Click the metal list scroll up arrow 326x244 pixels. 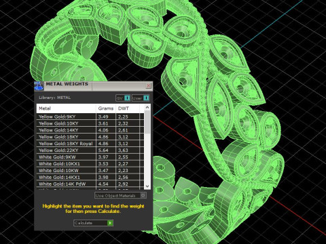click(147, 108)
